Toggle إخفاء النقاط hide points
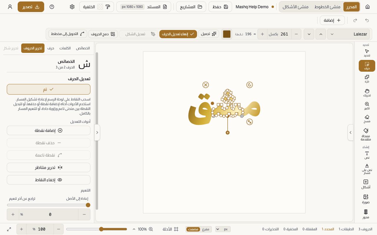The image size is (377, 235). coord(49,180)
